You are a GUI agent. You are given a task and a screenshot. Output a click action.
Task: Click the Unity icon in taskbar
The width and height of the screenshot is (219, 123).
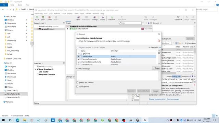pyautogui.click(x=138, y=120)
